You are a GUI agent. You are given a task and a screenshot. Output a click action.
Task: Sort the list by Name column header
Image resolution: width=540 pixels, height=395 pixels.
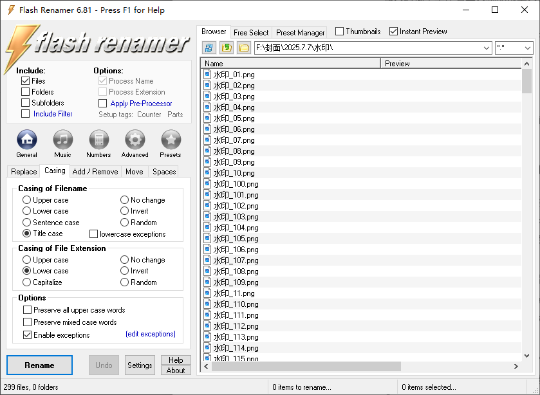point(290,64)
